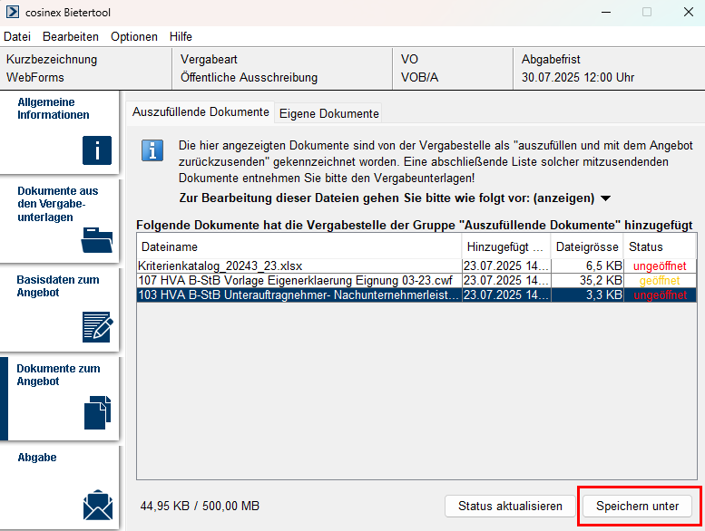Click the VOB/A value
The height and width of the screenshot is (531, 705).
(x=419, y=77)
